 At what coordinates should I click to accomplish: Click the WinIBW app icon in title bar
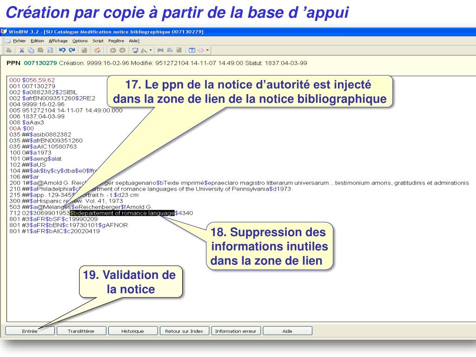pyautogui.click(x=4, y=31)
